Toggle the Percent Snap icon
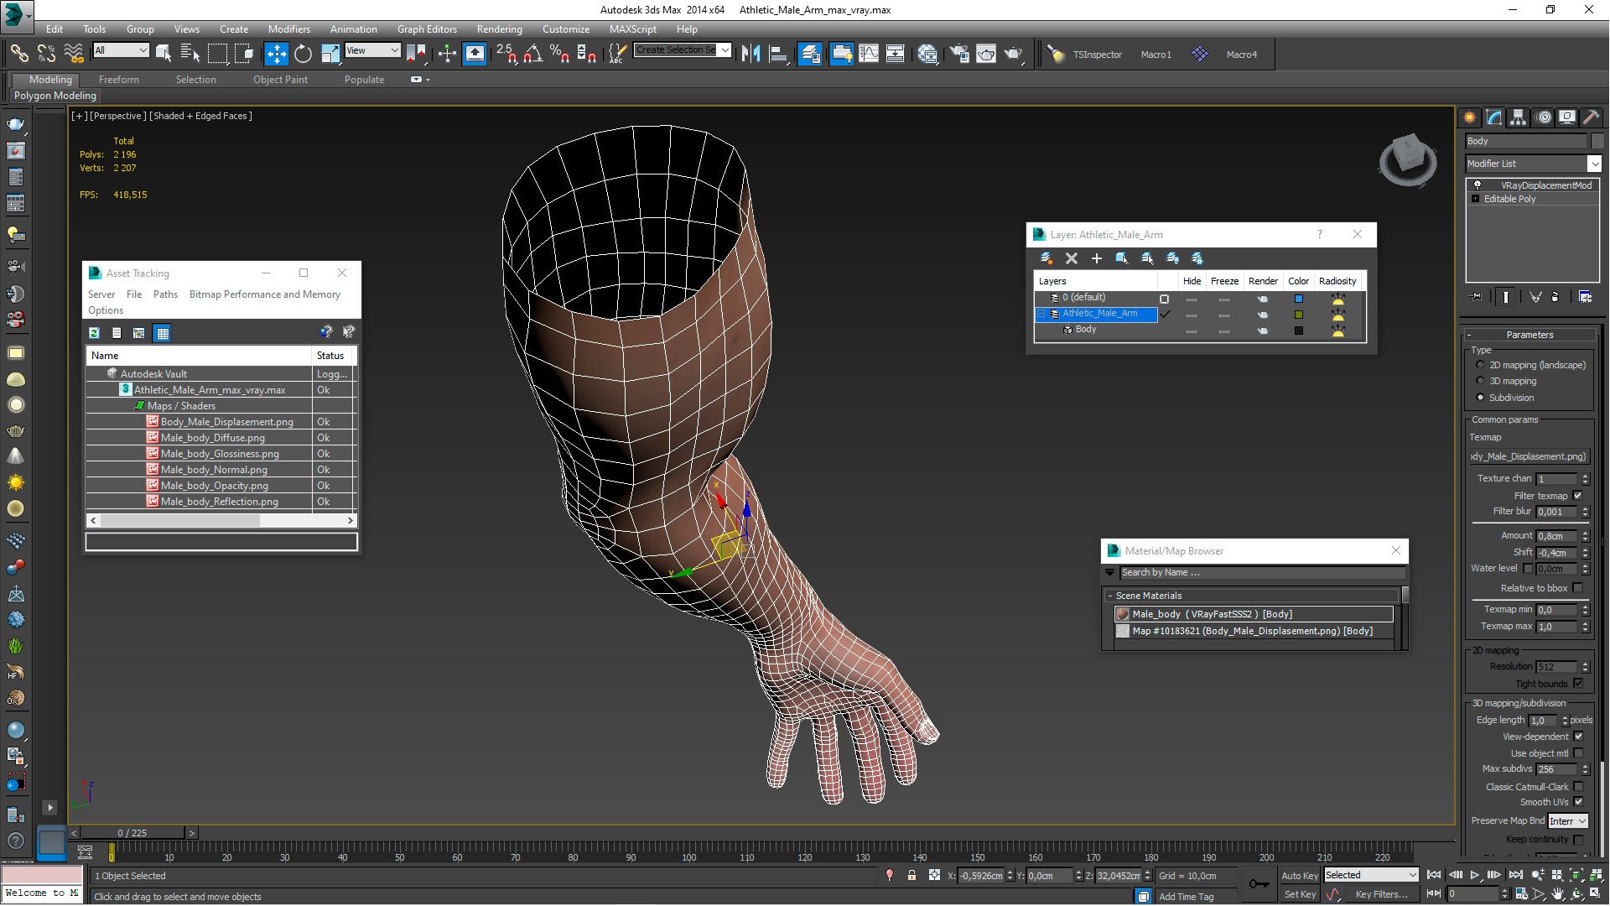The width and height of the screenshot is (1610, 906). click(559, 54)
